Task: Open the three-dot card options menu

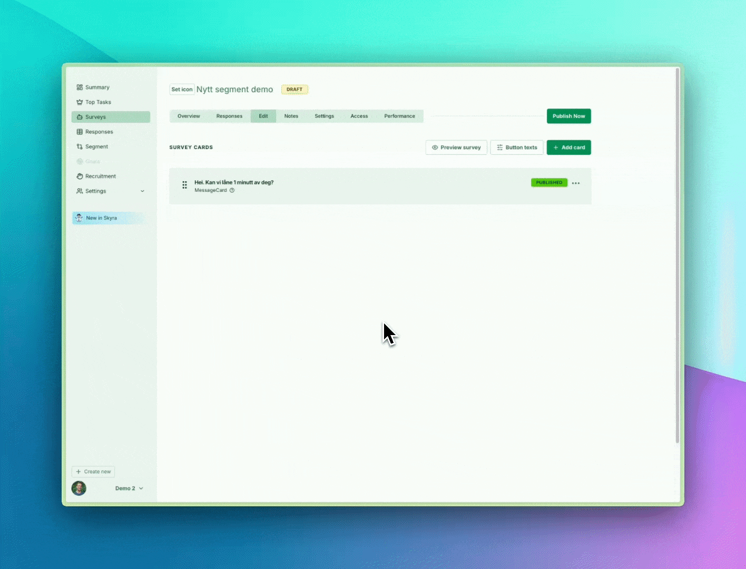Action: tap(576, 183)
